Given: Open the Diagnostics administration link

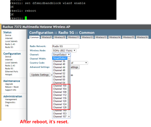Looking at the screenshot, I should (x=10, y=102).
